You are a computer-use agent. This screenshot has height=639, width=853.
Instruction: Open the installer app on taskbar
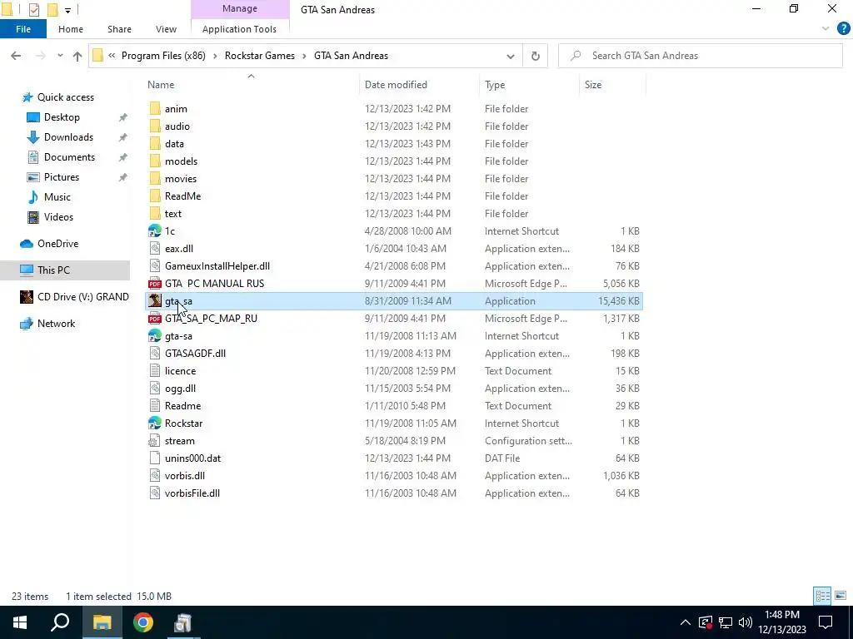point(182,622)
